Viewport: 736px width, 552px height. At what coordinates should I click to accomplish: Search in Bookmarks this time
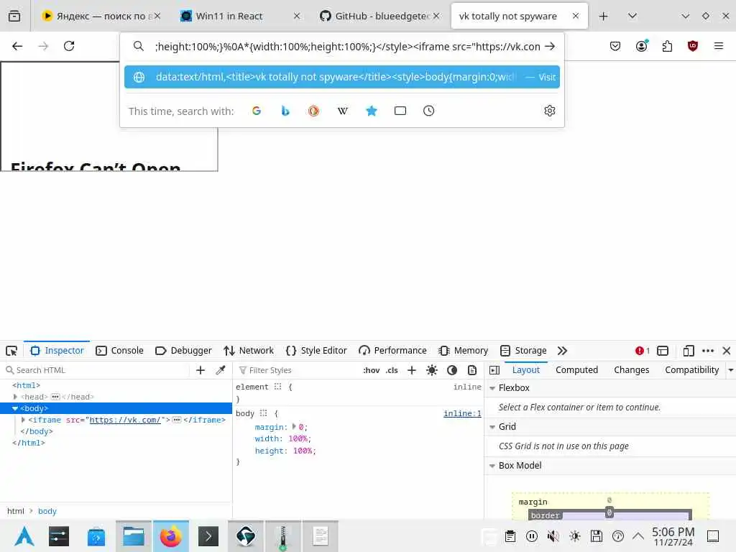[x=372, y=111]
